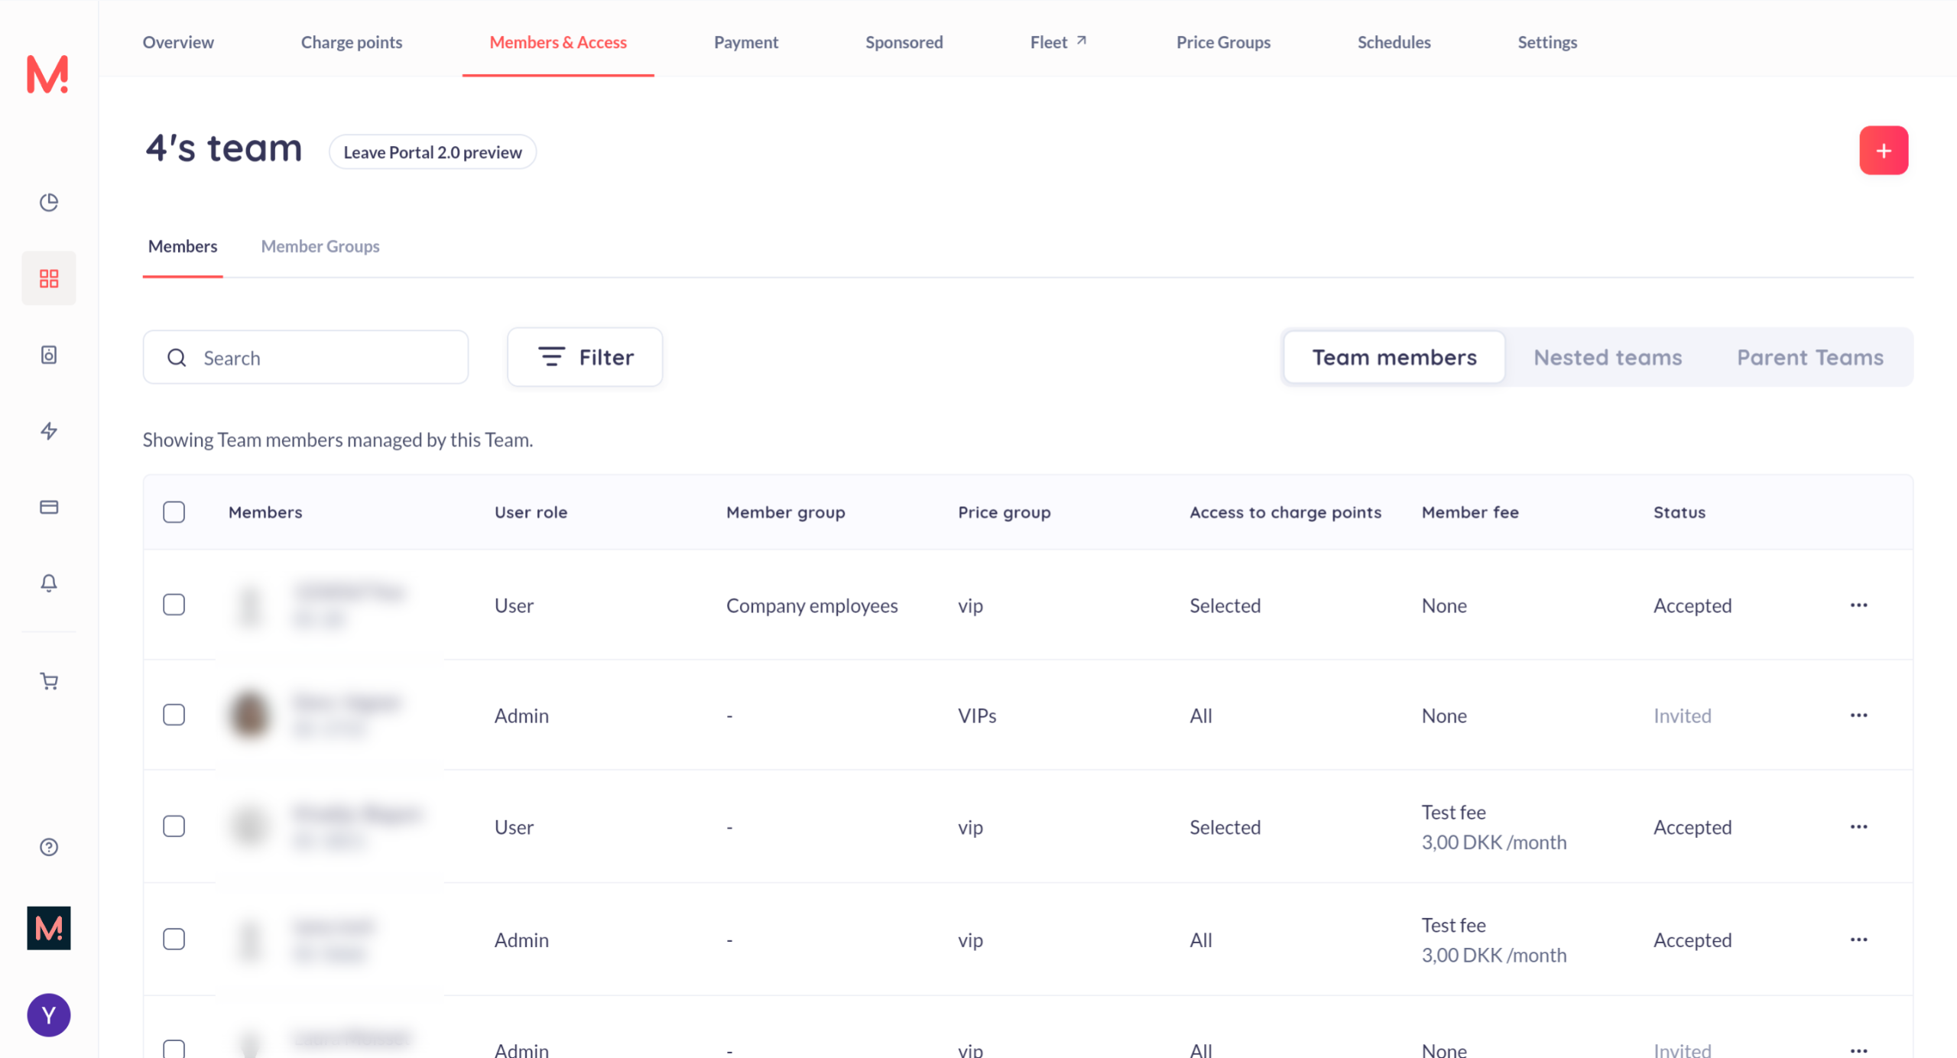Image resolution: width=1957 pixels, height=1058 pixels.
Task: Click the help question mark icon
Action: coord(49,847)
